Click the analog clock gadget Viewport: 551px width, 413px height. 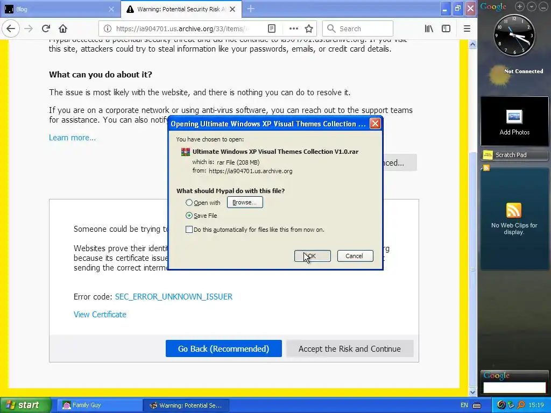click(x=514, y=35)
